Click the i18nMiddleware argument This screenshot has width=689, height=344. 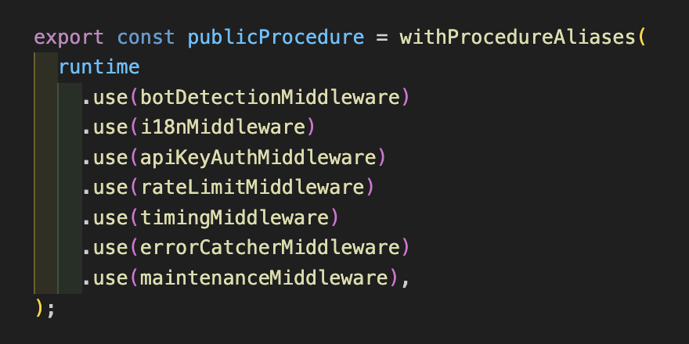pyautogui.click(x=222, y=127)
